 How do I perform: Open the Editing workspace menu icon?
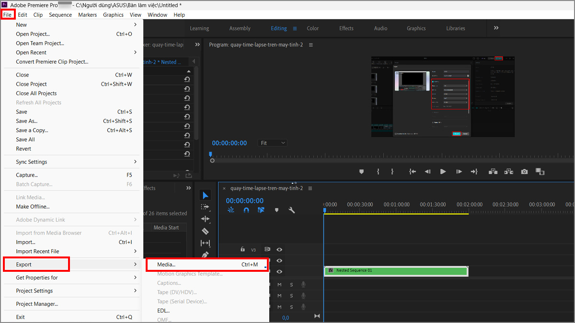pos(295,28)
